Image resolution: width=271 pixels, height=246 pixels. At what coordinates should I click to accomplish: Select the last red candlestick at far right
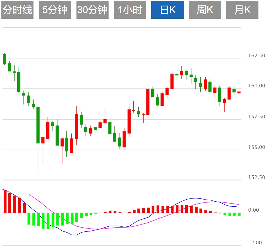[239, 92]
